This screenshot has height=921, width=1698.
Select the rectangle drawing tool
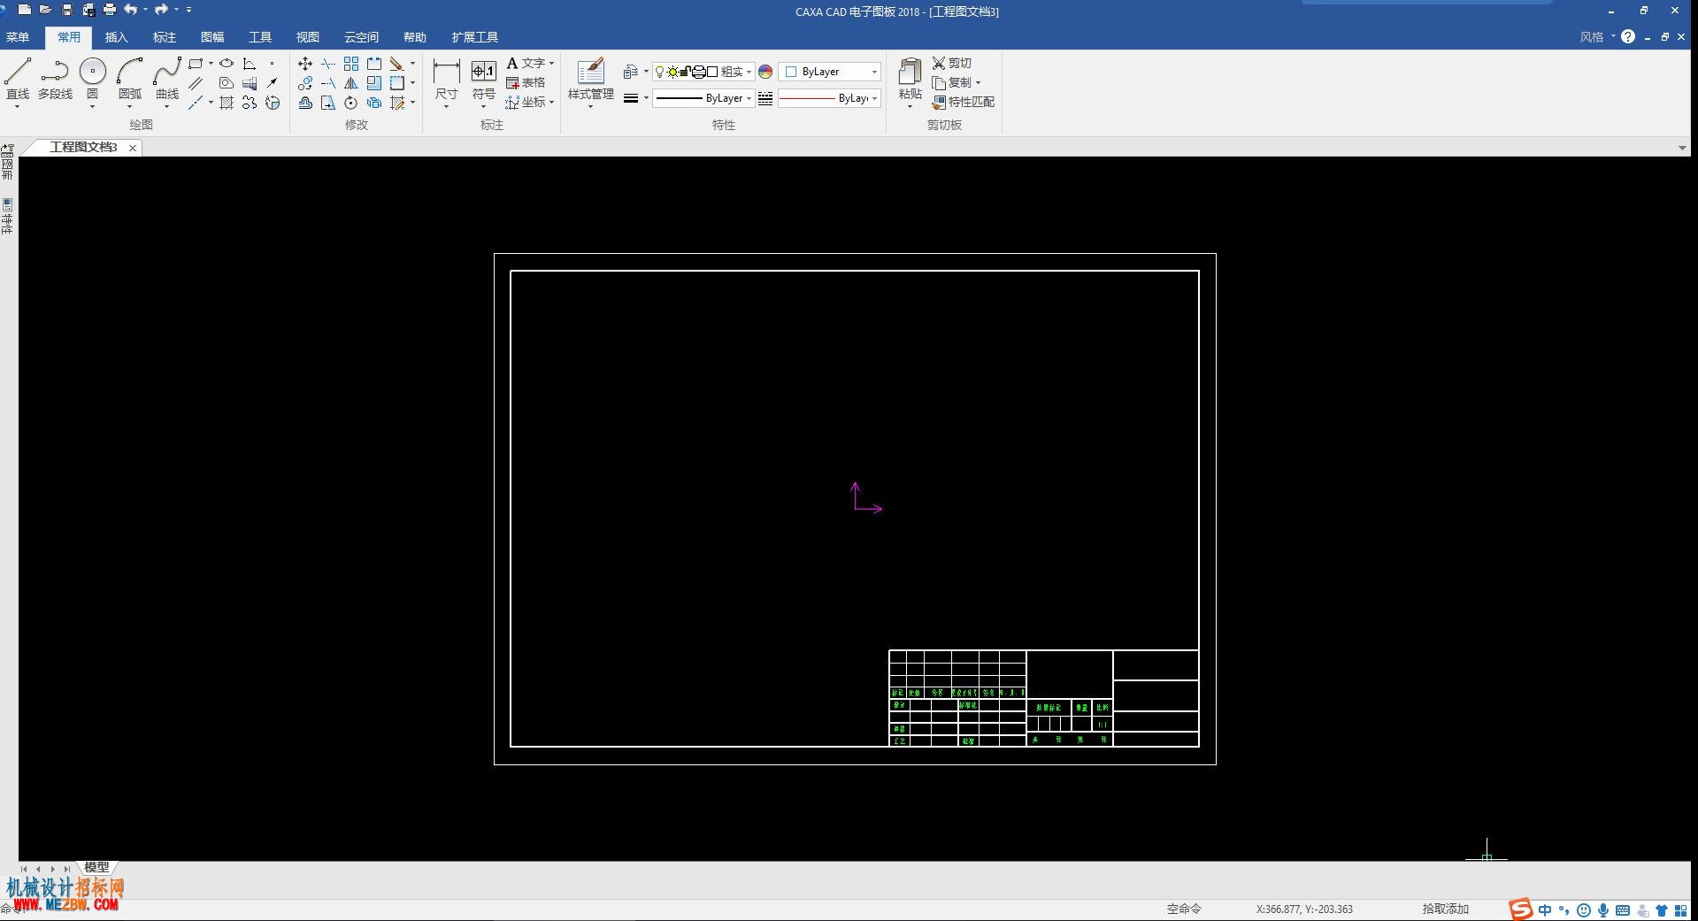pyautogui.click(x=196, y=64)
